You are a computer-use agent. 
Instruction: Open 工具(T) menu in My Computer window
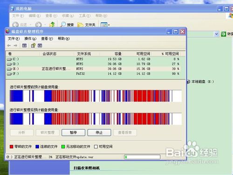pyautogui.click(x=84, y=16)
